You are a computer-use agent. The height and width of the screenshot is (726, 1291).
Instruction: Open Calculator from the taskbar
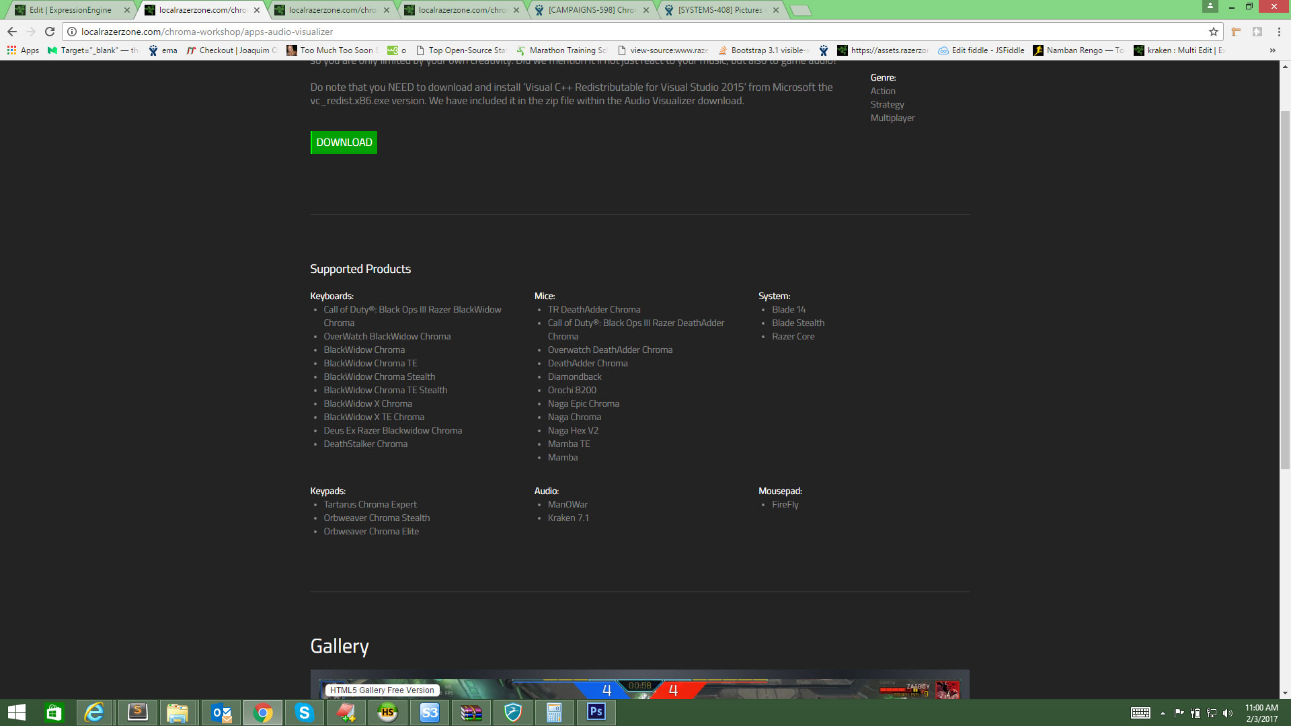pos(555,713)
